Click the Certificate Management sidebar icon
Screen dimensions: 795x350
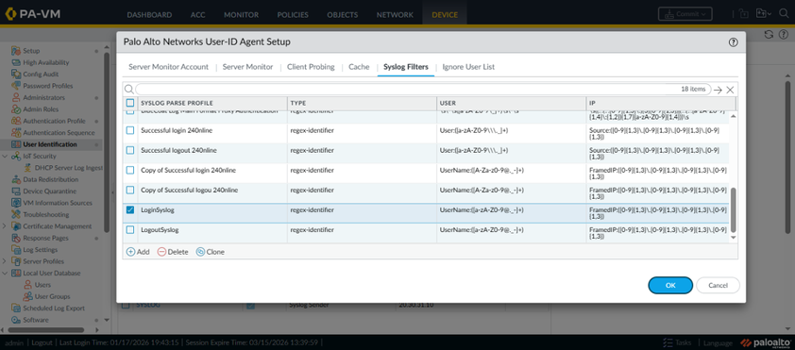coord(17,226)
